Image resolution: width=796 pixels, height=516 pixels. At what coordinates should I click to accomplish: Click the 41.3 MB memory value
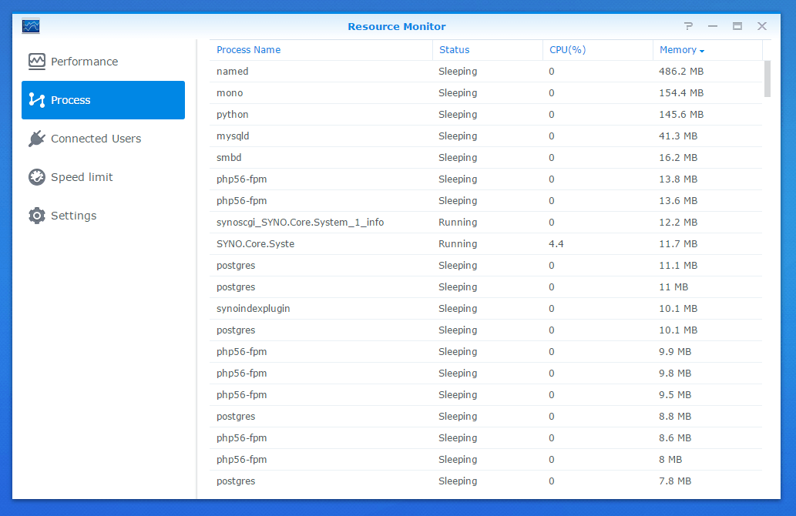pyautogui.click(x=678, y=136)
